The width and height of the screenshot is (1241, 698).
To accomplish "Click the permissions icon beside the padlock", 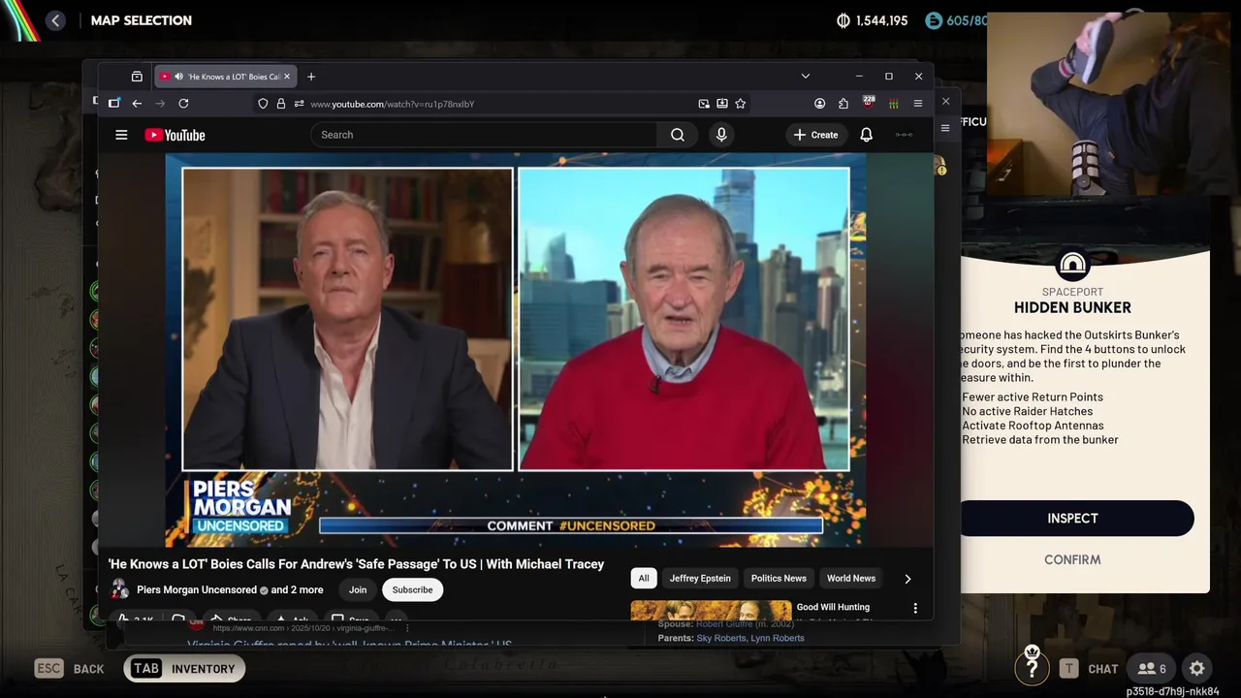I will click(x=299, y=104).
